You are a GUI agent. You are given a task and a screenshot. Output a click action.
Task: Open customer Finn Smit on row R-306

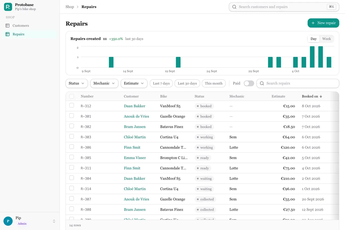click(x=132, y=147)
